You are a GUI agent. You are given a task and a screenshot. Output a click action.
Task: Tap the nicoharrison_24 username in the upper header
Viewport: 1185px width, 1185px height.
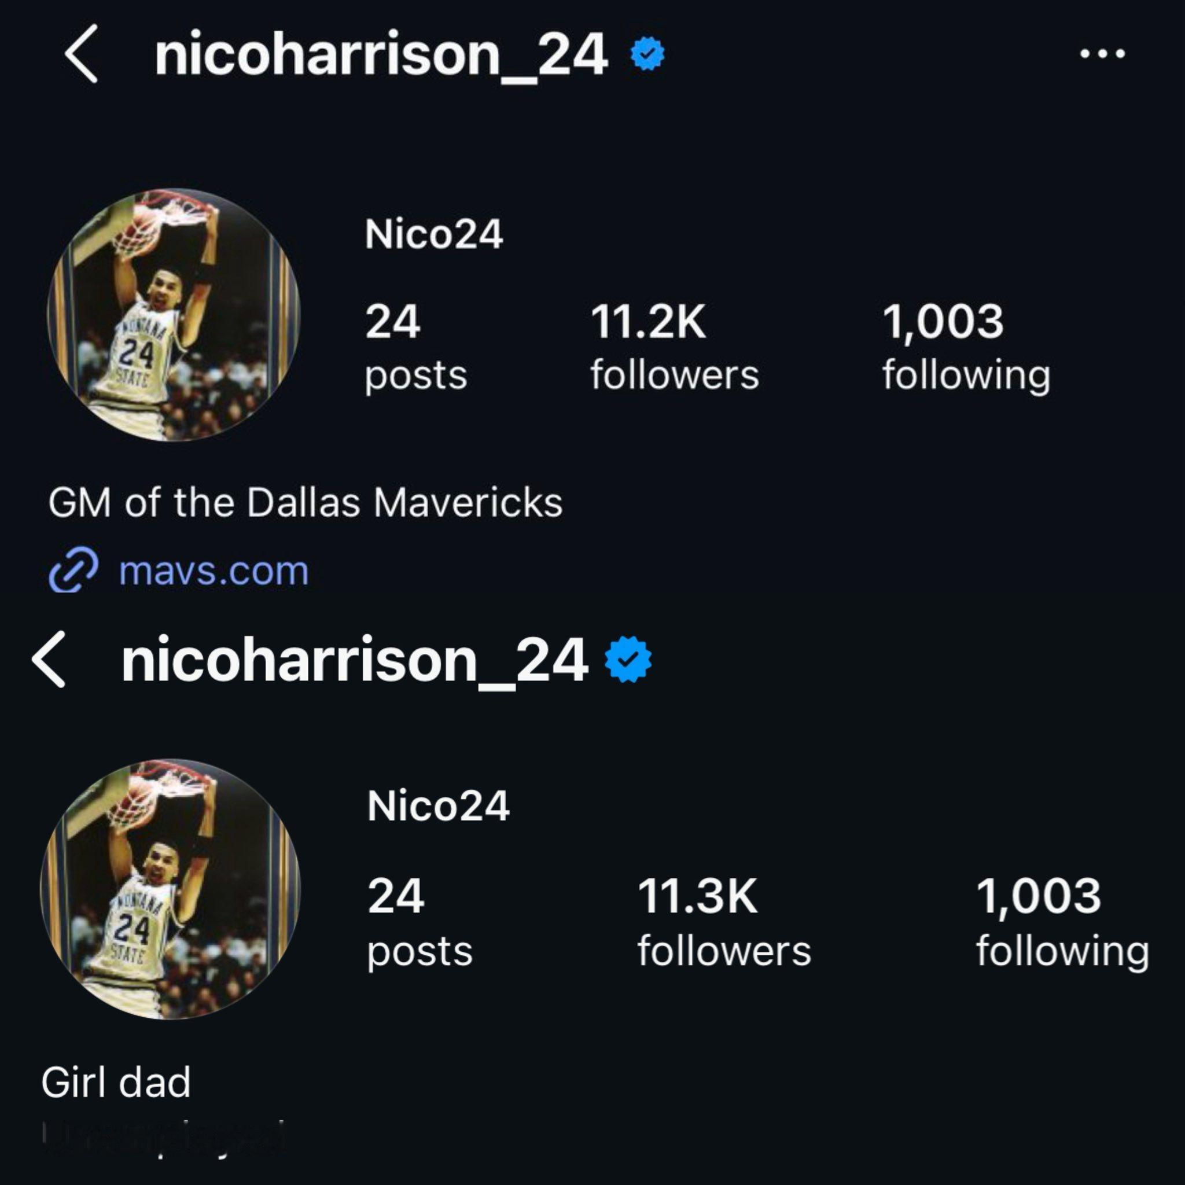pyautogui.click(x=381, y=55)
